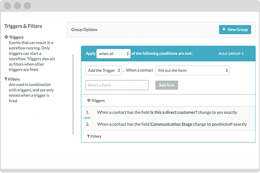Screen dimensions: 260x173
Task: Click the funnel icon beside sidebar Filters heading
Action: click(6, 79)
